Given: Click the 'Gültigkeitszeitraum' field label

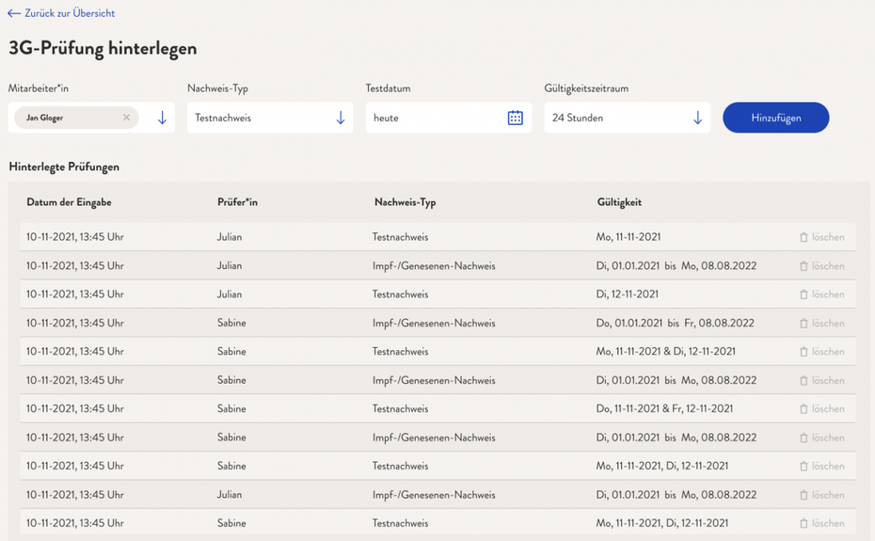Looking at the screenshot, I should [586, 88].
